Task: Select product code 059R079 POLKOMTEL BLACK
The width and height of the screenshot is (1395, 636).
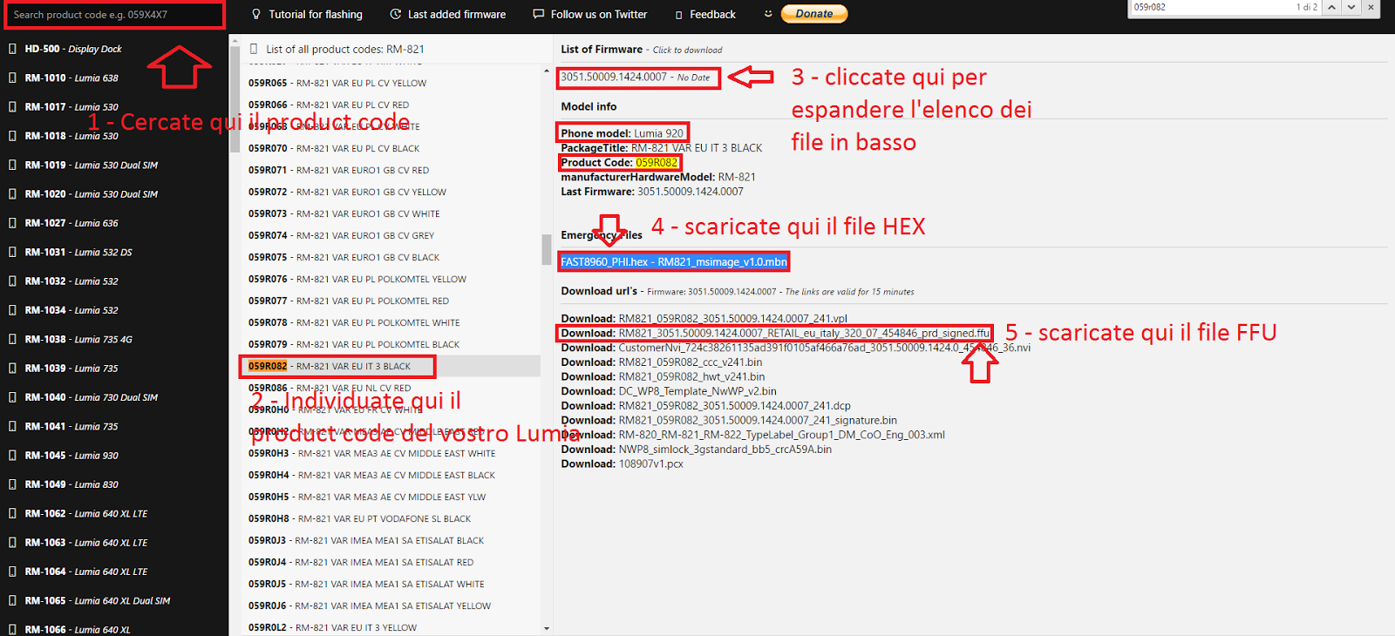Action: (x=354, y=344)
